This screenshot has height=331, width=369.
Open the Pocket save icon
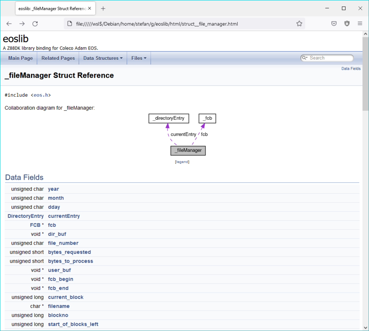click(x=334, y=24)
